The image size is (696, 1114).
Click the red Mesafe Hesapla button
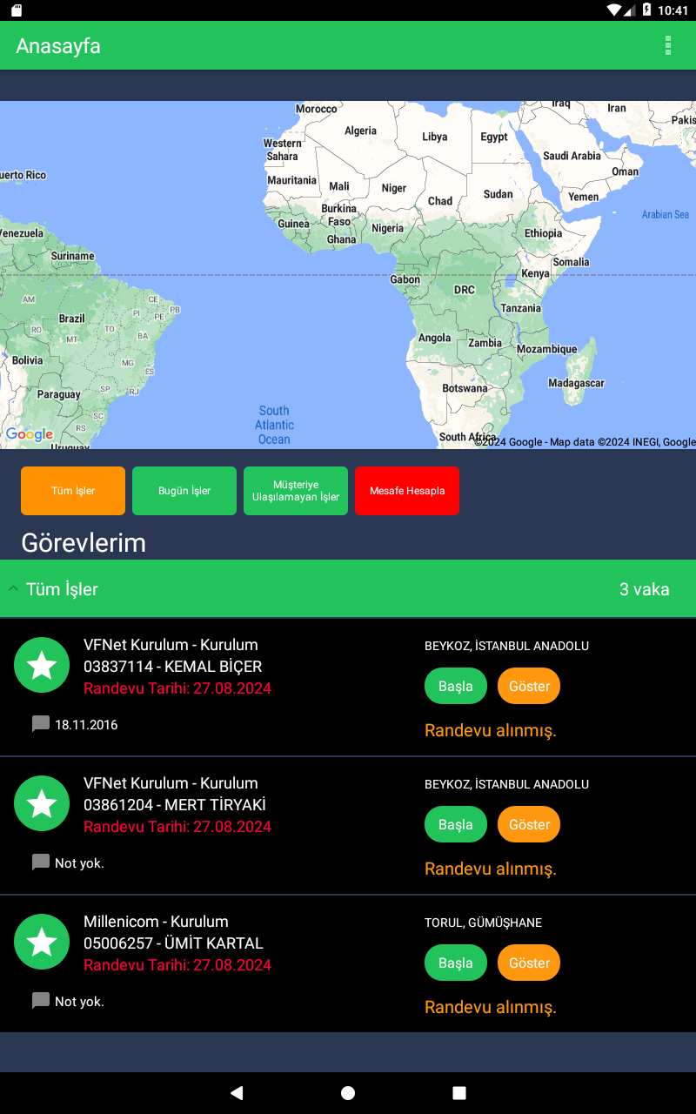(407, 491)
